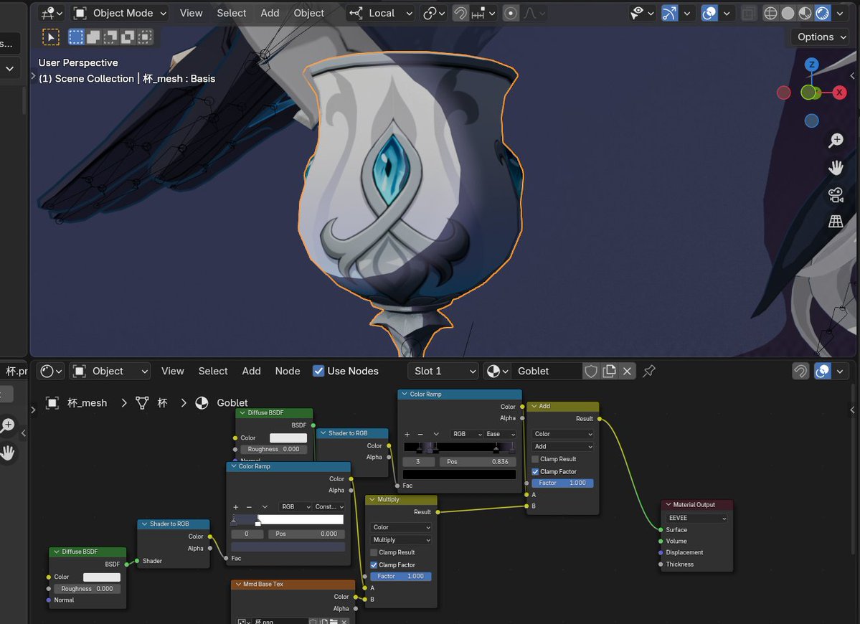Disable Clamp Factor on the Add node
The image size is (860, 624).
[536, 471]
